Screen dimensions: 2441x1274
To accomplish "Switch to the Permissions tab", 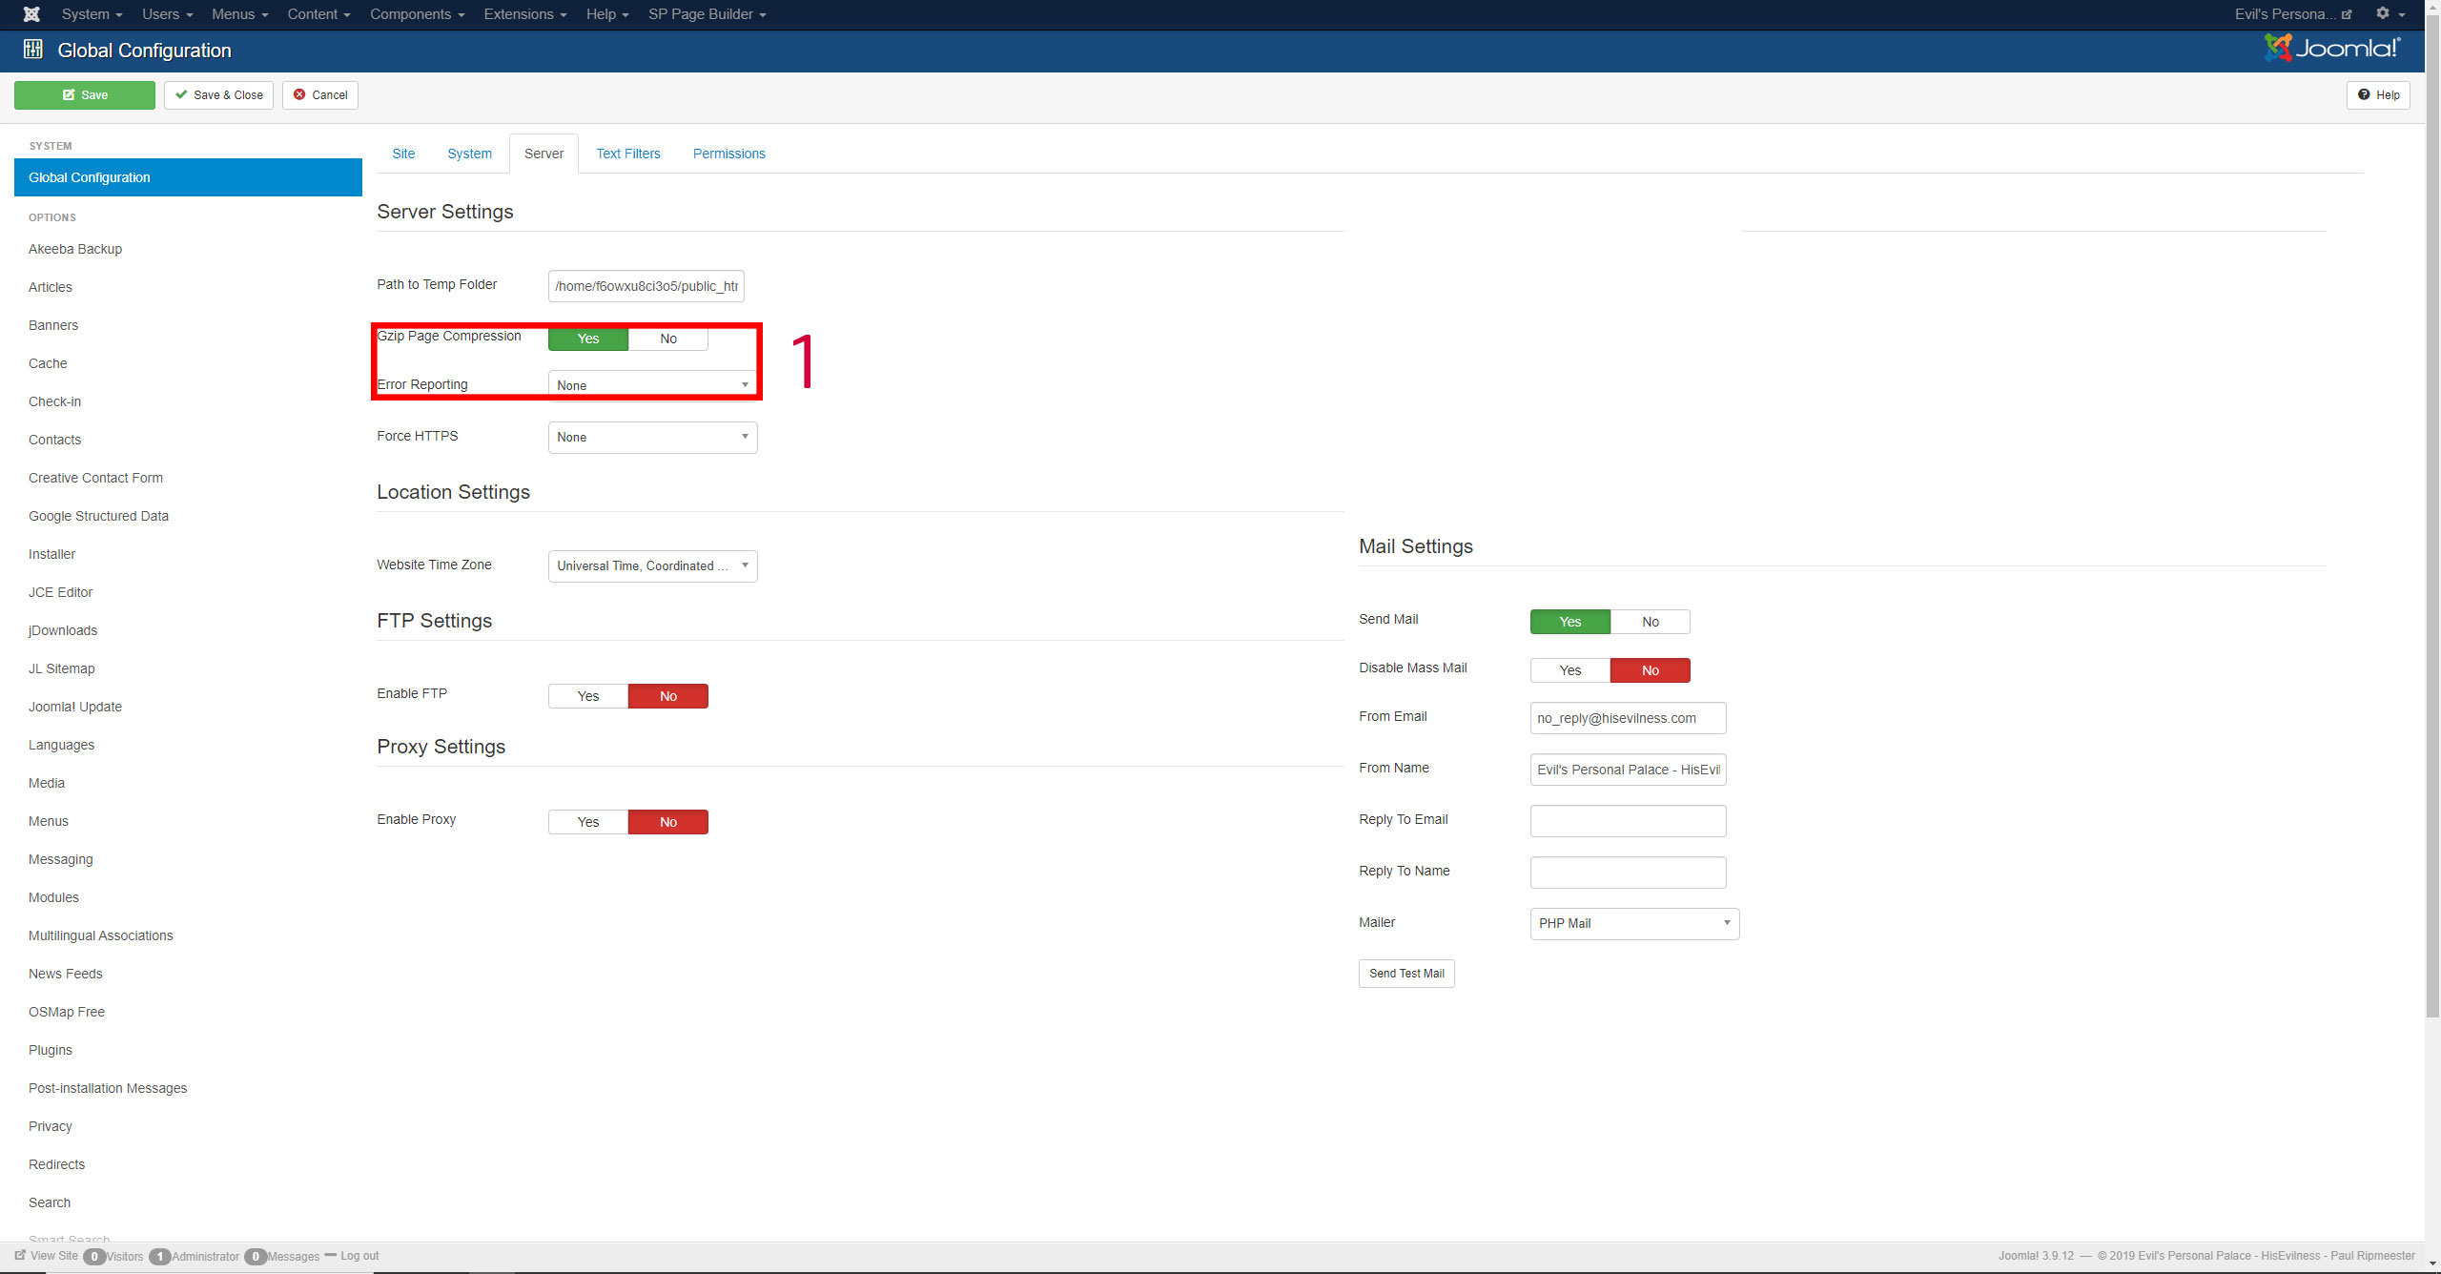I will 728,154.
